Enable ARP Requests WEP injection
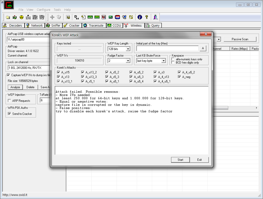This screenshot has height=199, width=263. (x=10, y=101)
